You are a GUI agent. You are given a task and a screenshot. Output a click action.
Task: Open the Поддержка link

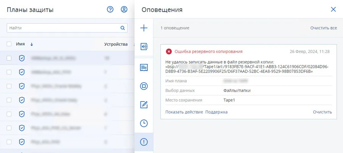click(216, 112)
